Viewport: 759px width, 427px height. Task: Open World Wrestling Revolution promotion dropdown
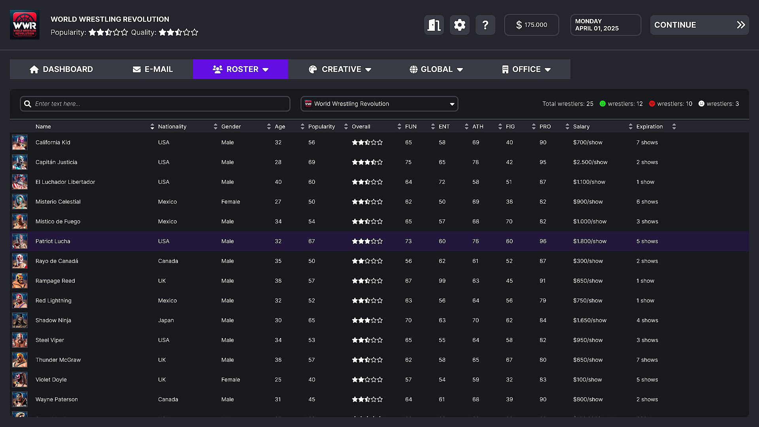coord(379,104)
